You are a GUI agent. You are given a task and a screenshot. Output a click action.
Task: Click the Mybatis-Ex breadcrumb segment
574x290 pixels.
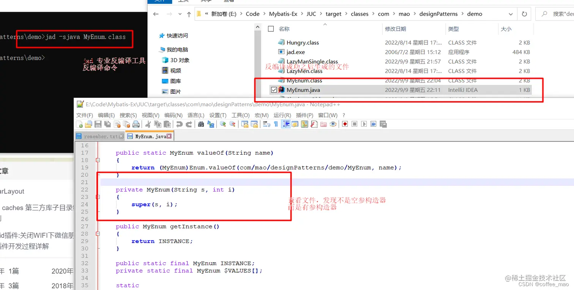coord(283,14)
